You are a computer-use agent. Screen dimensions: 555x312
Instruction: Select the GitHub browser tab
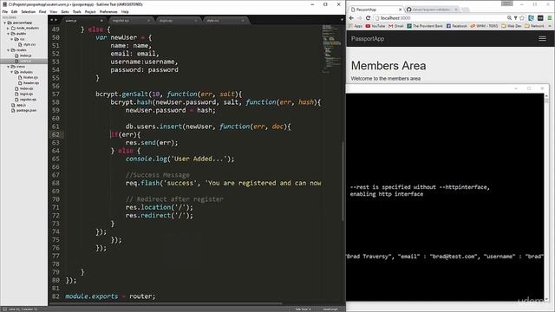[x=432, y=10]
